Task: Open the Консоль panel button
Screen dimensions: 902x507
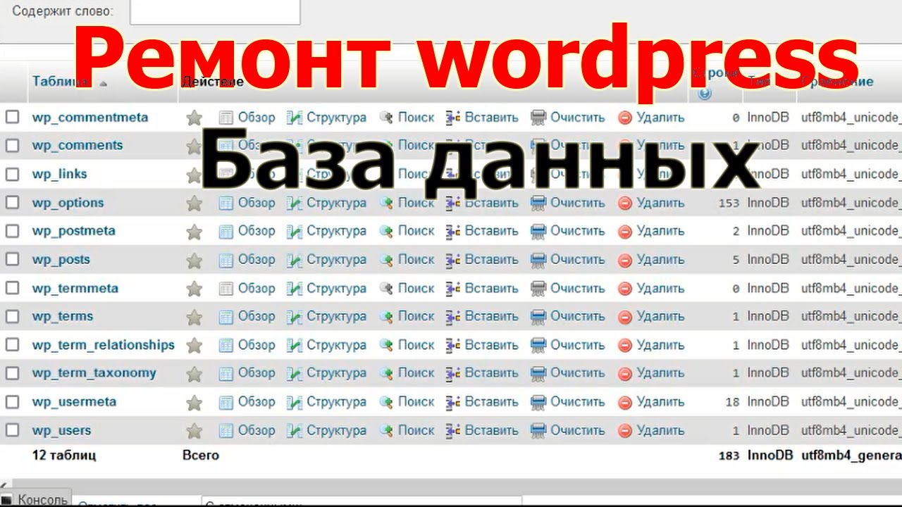Action: [x=36, y=500]
